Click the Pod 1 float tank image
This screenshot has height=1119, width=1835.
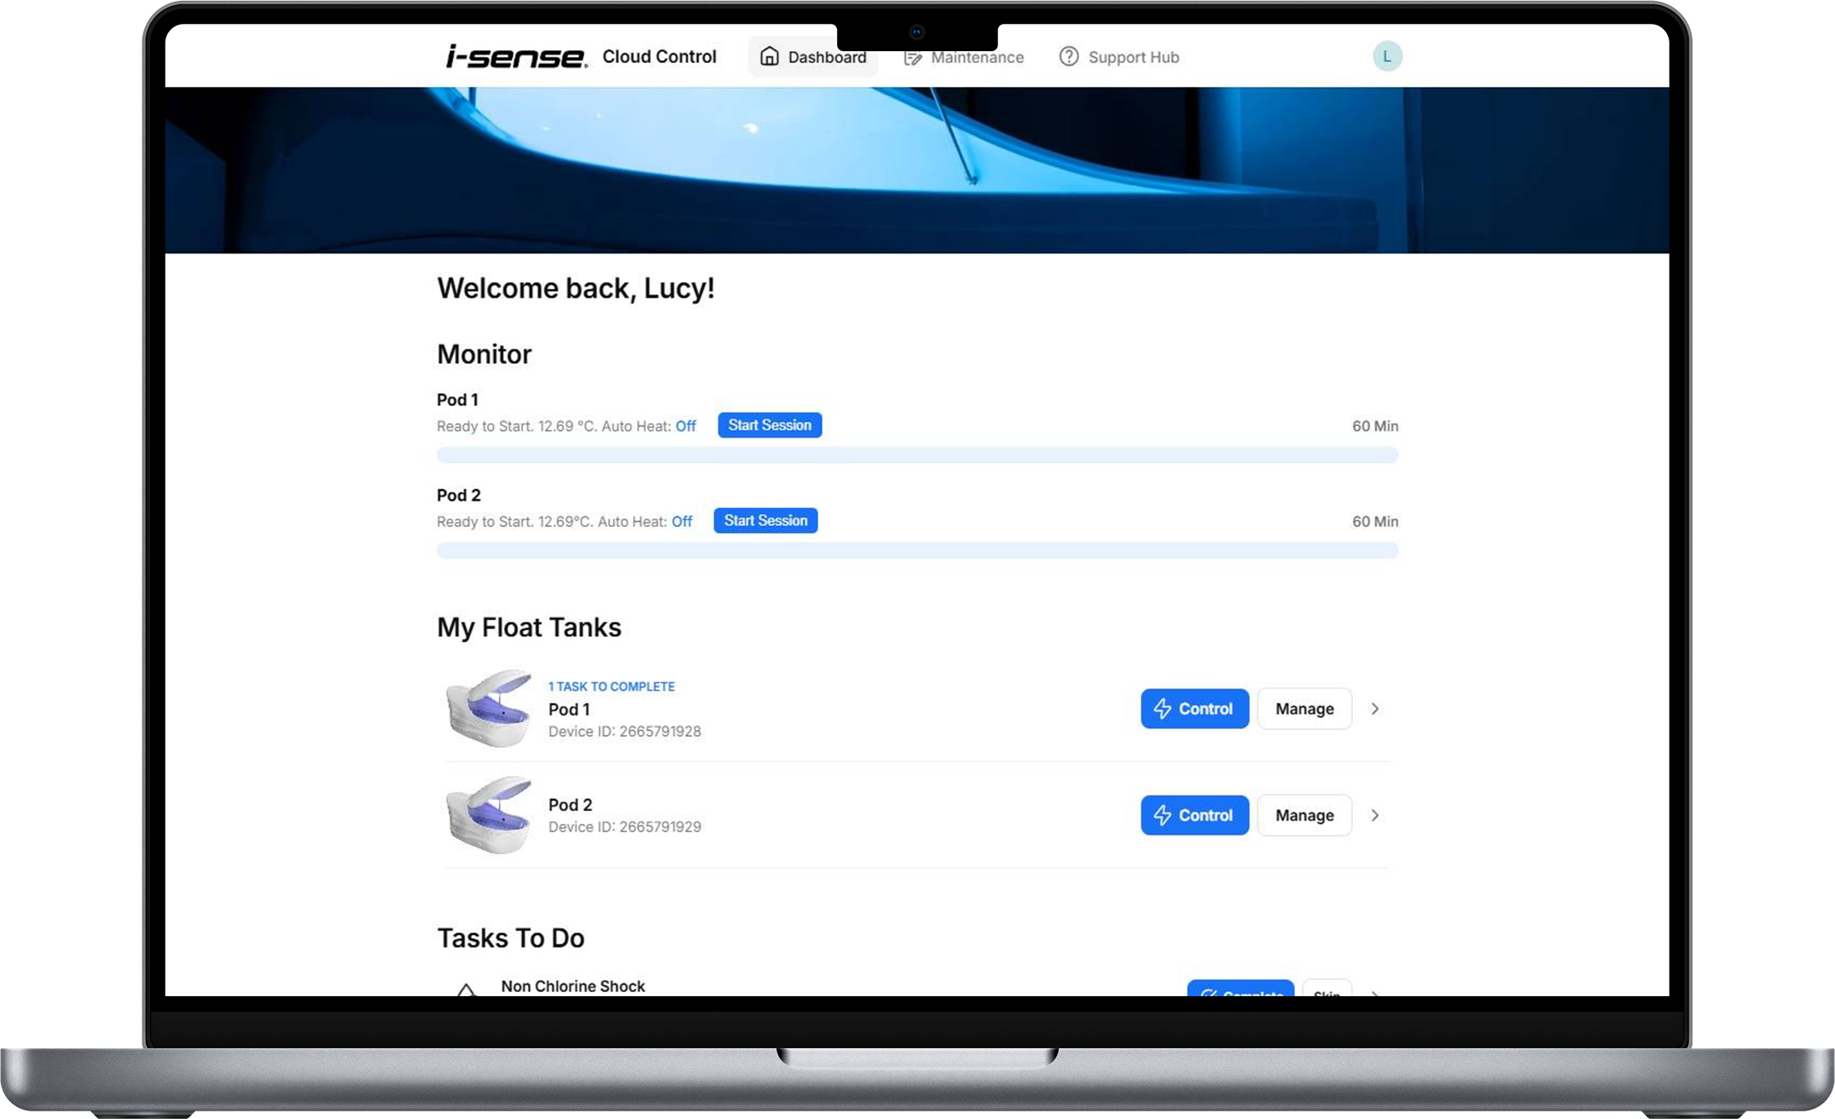(489, 709)
